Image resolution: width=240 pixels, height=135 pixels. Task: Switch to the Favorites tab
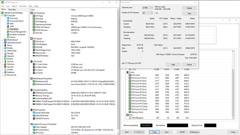[x=12, y=9]
